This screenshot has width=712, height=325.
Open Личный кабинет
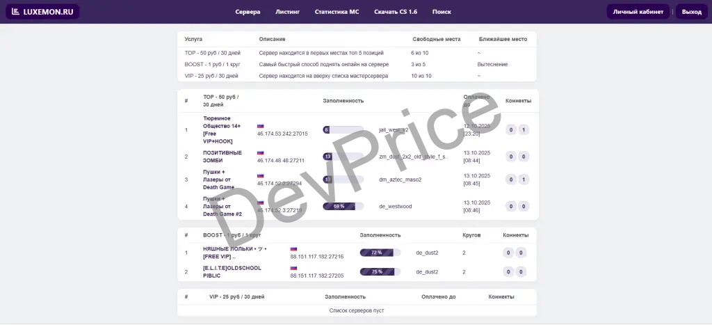pyautogui.click(x=638, y=12)
